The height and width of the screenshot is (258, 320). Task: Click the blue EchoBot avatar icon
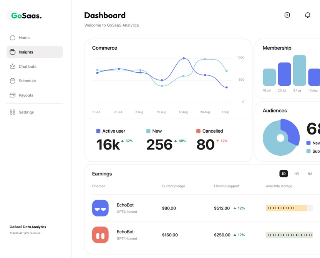click(x=100, y=208)
